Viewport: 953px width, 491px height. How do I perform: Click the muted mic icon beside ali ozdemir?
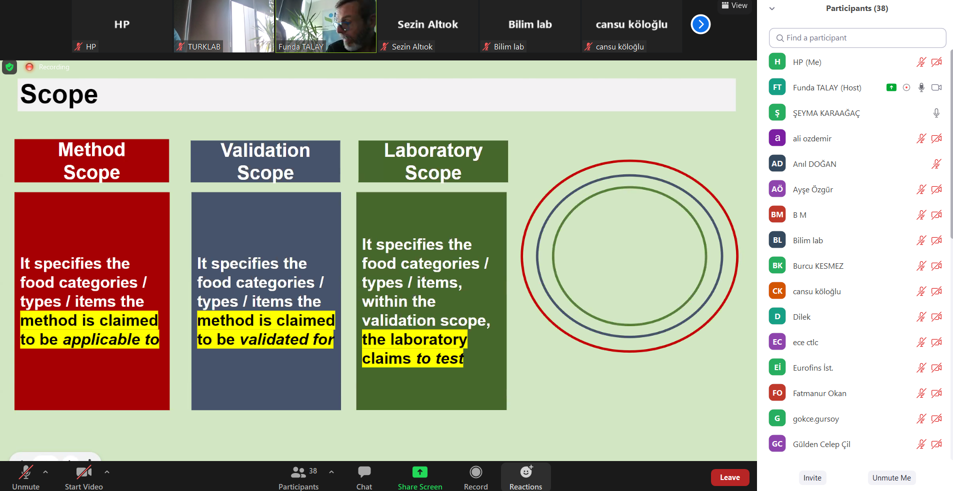coord(921,138)
